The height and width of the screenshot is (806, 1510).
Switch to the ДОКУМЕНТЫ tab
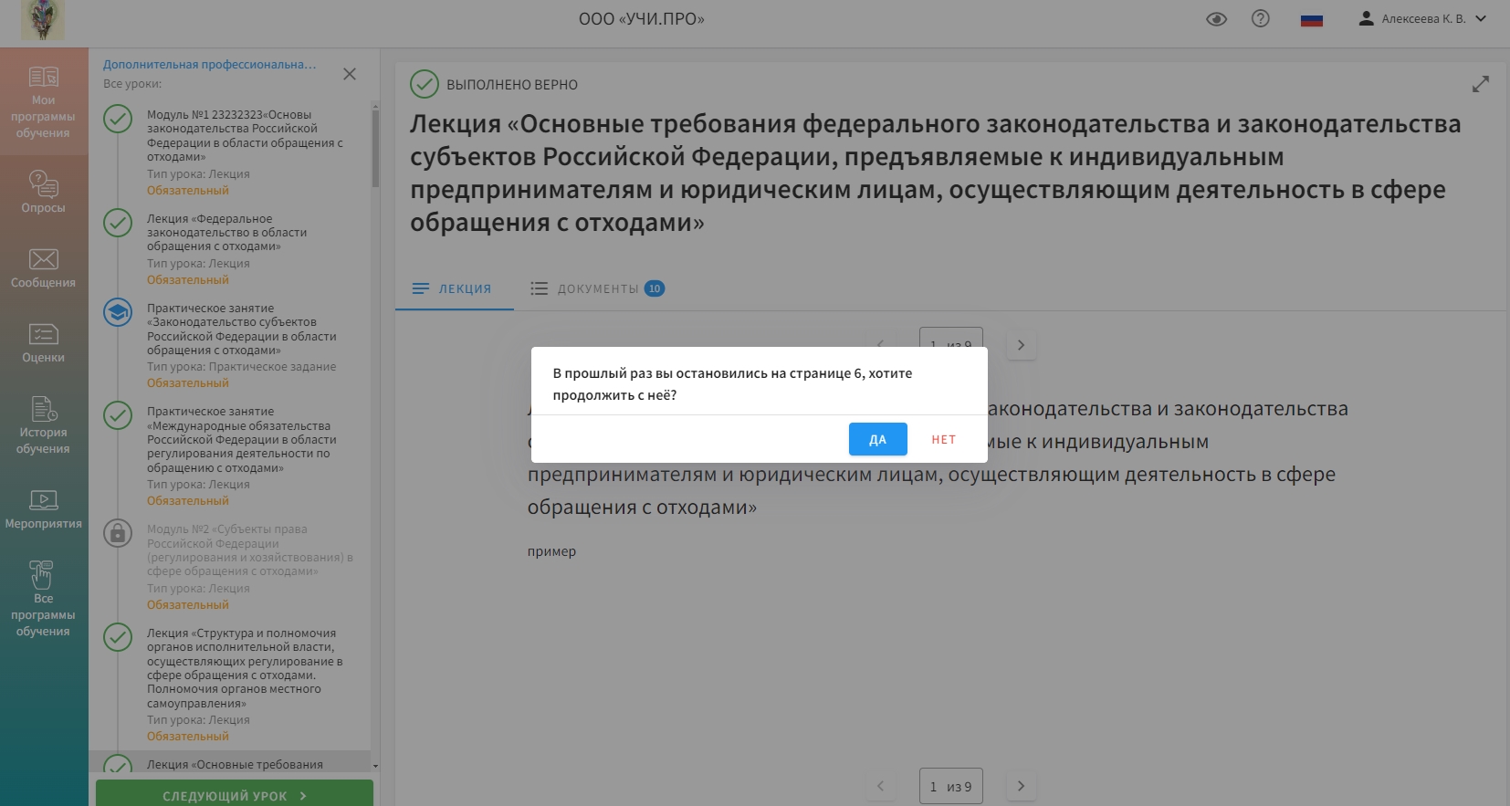coord(598,288)
